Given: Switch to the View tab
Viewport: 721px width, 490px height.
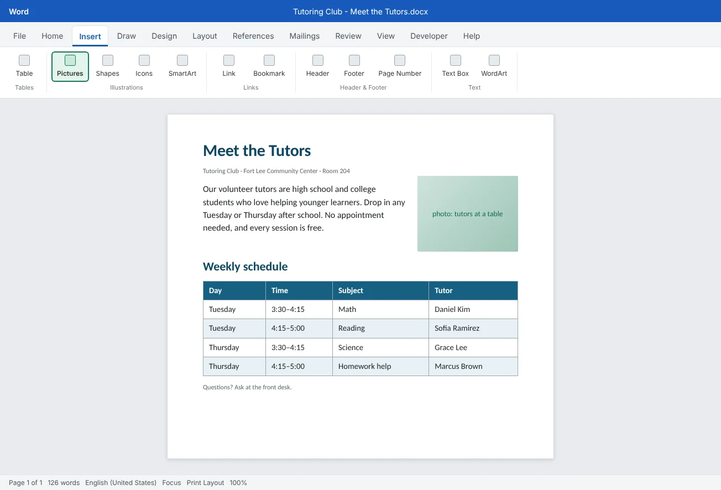Looking at the screenshot, I should 386,36.
